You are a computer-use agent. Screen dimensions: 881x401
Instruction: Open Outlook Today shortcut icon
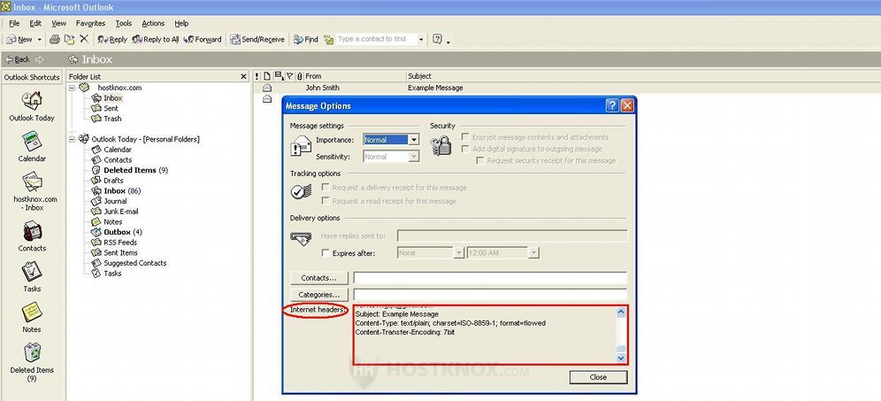pos(32,101)
